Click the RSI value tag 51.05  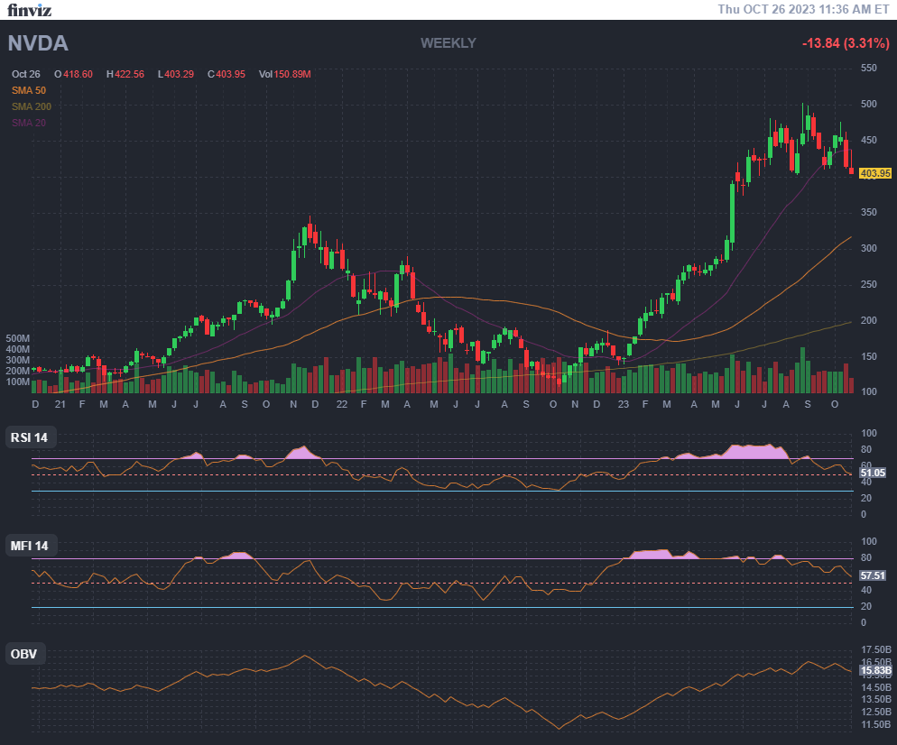point(873,473)
